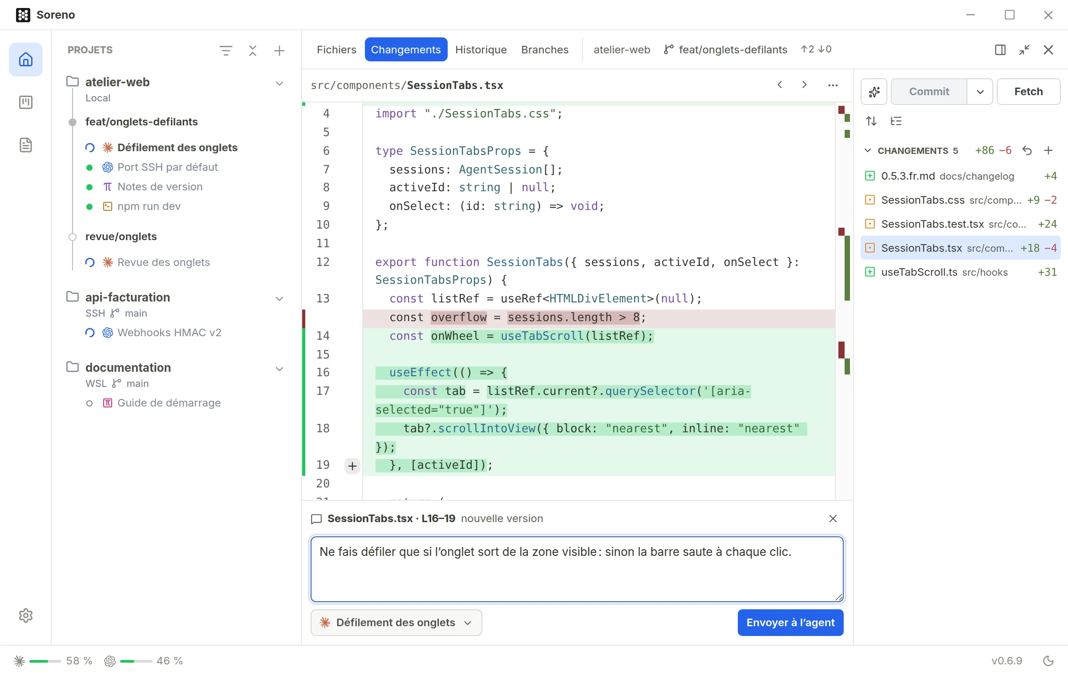Screen dimensions: 1068x676
Task: Toggle split panel layout icon
Action: [x=1000, y=49]
